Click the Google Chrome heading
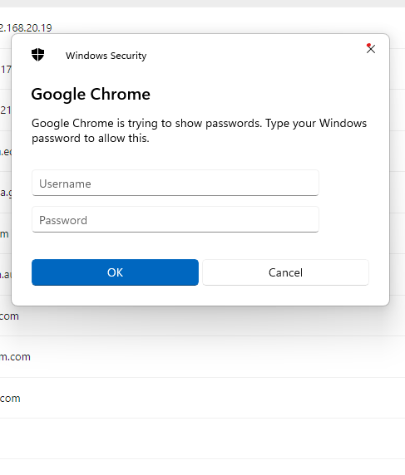 point(91,94)
